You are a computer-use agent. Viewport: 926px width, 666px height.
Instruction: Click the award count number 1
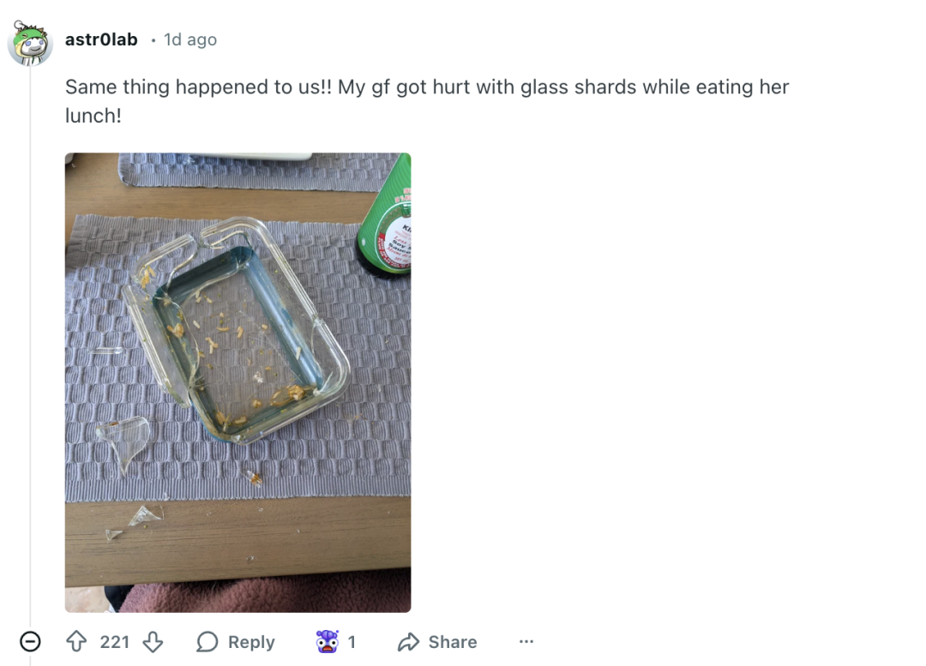tap(352, 642)
